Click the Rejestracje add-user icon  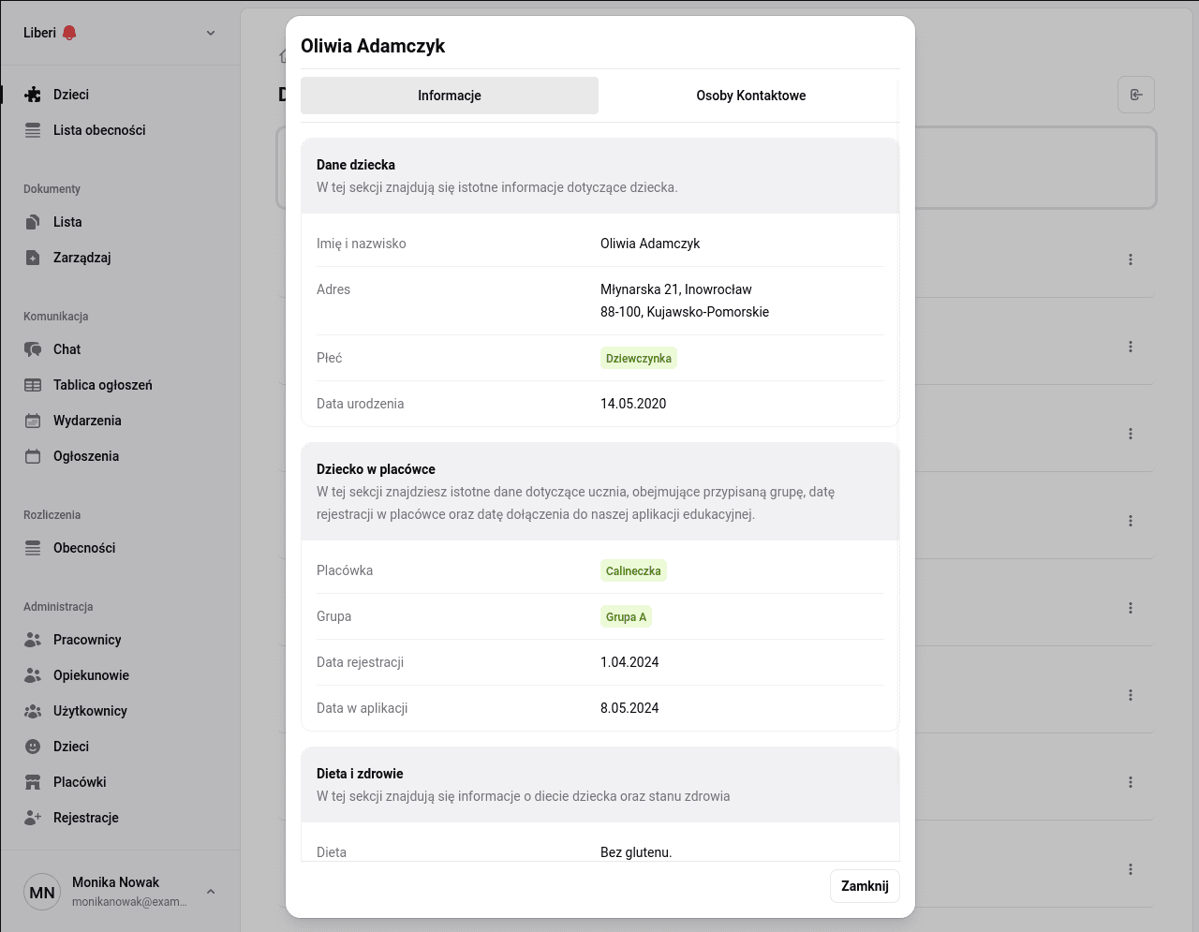tap(33, 818)
